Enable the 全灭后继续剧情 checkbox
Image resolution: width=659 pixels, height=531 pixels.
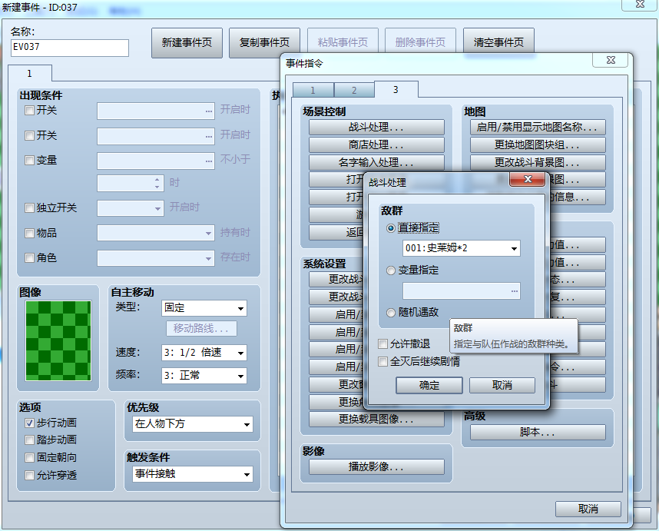point(382,362)
